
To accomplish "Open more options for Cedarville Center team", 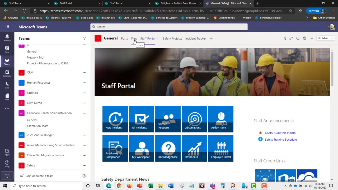I will (84, 113).
